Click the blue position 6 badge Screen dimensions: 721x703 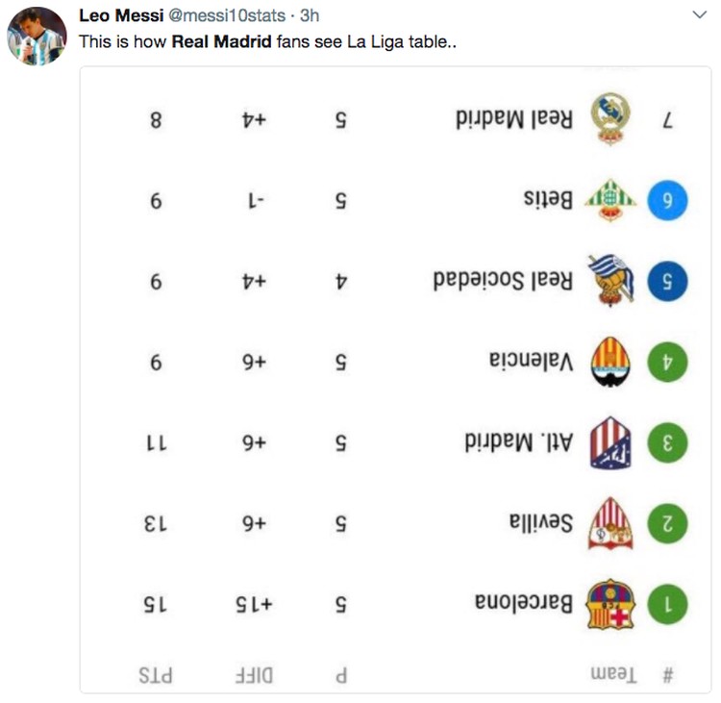(x=668, y=200)
